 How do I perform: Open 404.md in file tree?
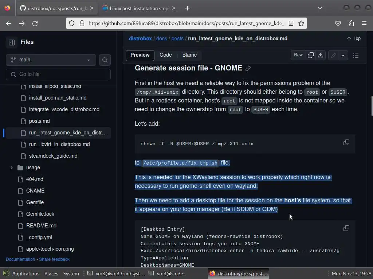click(35, 179)
